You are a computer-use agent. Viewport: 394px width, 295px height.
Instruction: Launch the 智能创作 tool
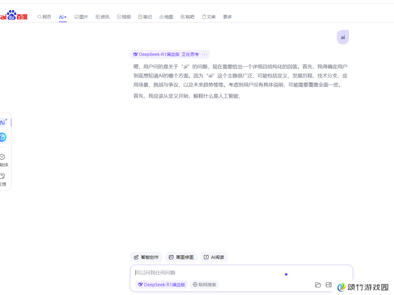point(146,257)
